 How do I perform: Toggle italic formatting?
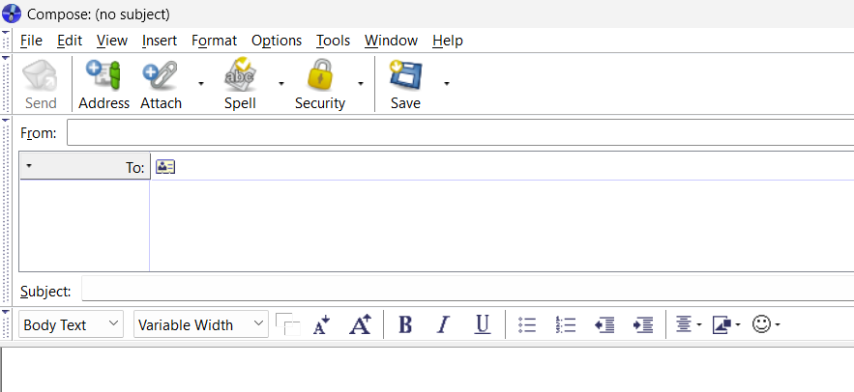point(443,325)
